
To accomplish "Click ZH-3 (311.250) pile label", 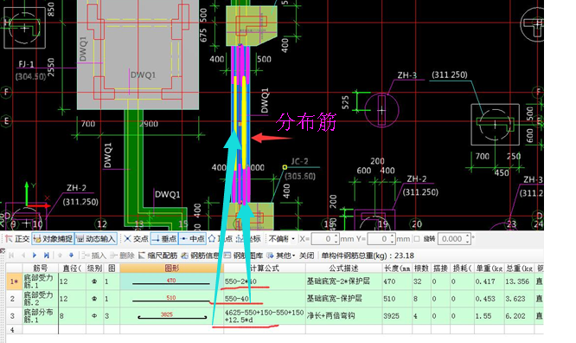I will click(432, 75).
